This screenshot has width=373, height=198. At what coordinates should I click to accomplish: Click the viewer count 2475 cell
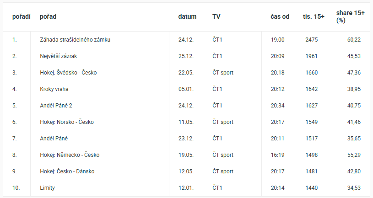point(311,40)
